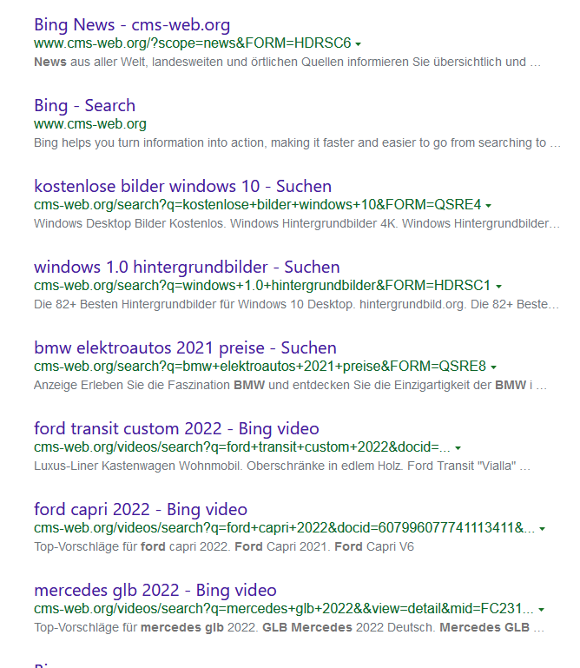This screenshot has height=668, width=580.
Task: Click the green Bing News scope=news URL
Action: pos(192,43)
